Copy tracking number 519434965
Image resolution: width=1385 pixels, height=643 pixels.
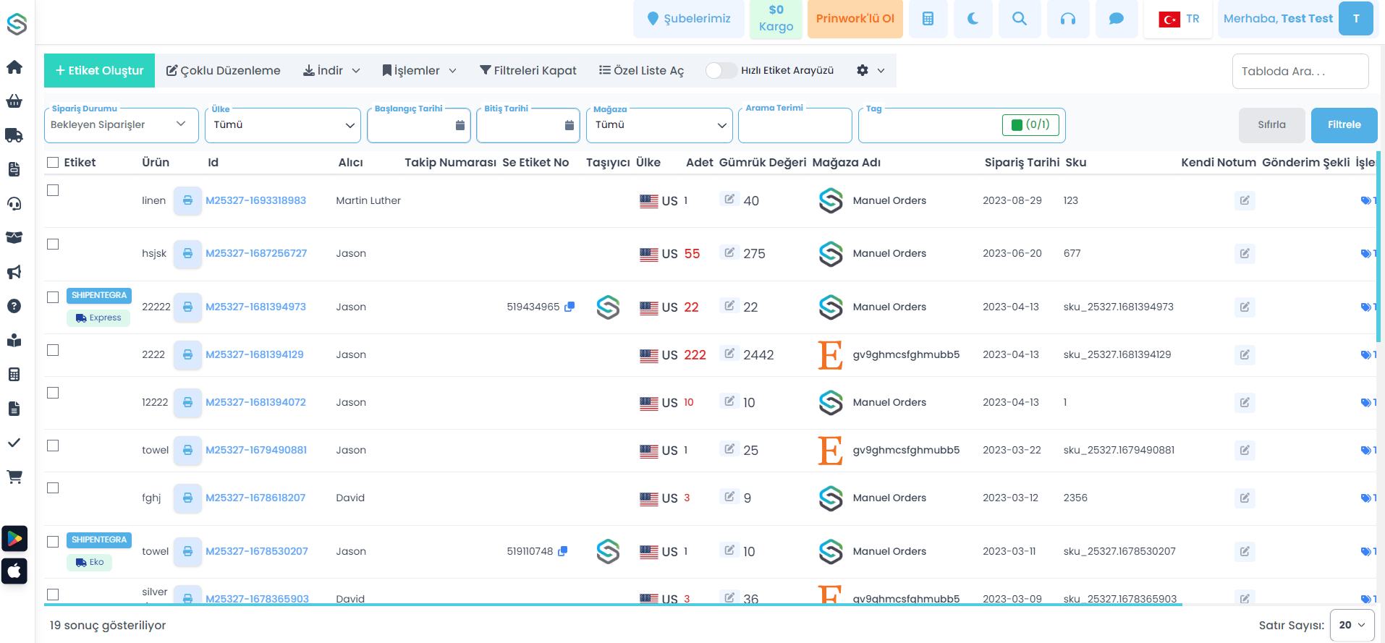pos(569,307)
